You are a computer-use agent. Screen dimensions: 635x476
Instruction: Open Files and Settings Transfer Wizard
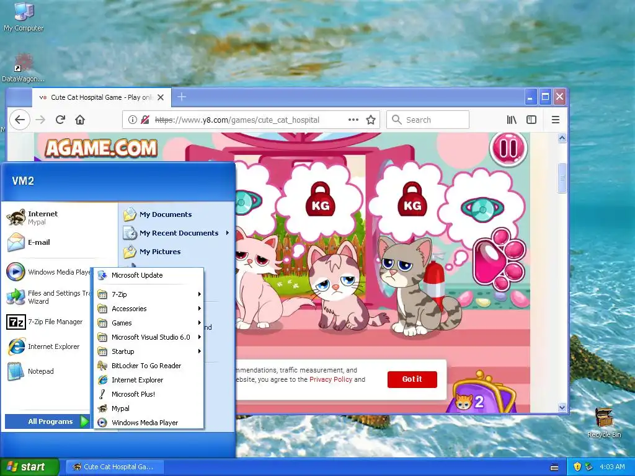pyautogui.click(x=48, y=297)
